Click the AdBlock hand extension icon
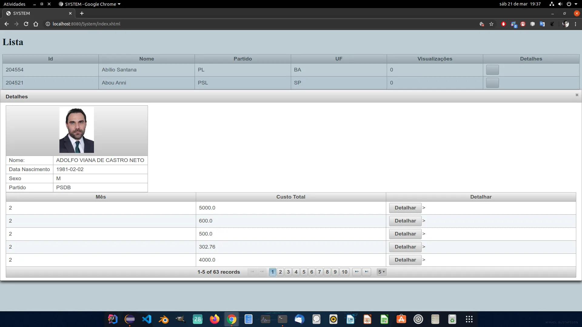This screenshot has width=582, height=327. pos(503,24)
